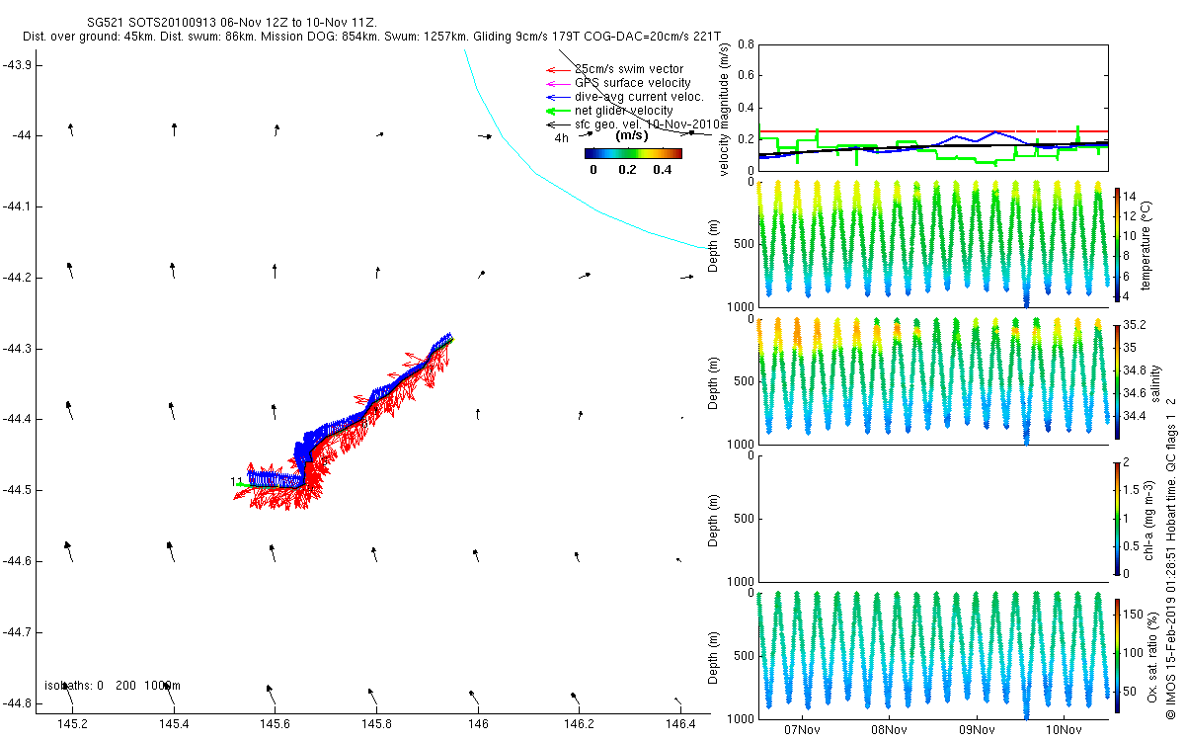Click the glider track label 11
Image resolution: width=1185 pixels, height=741 pixels.
point(236,481)
